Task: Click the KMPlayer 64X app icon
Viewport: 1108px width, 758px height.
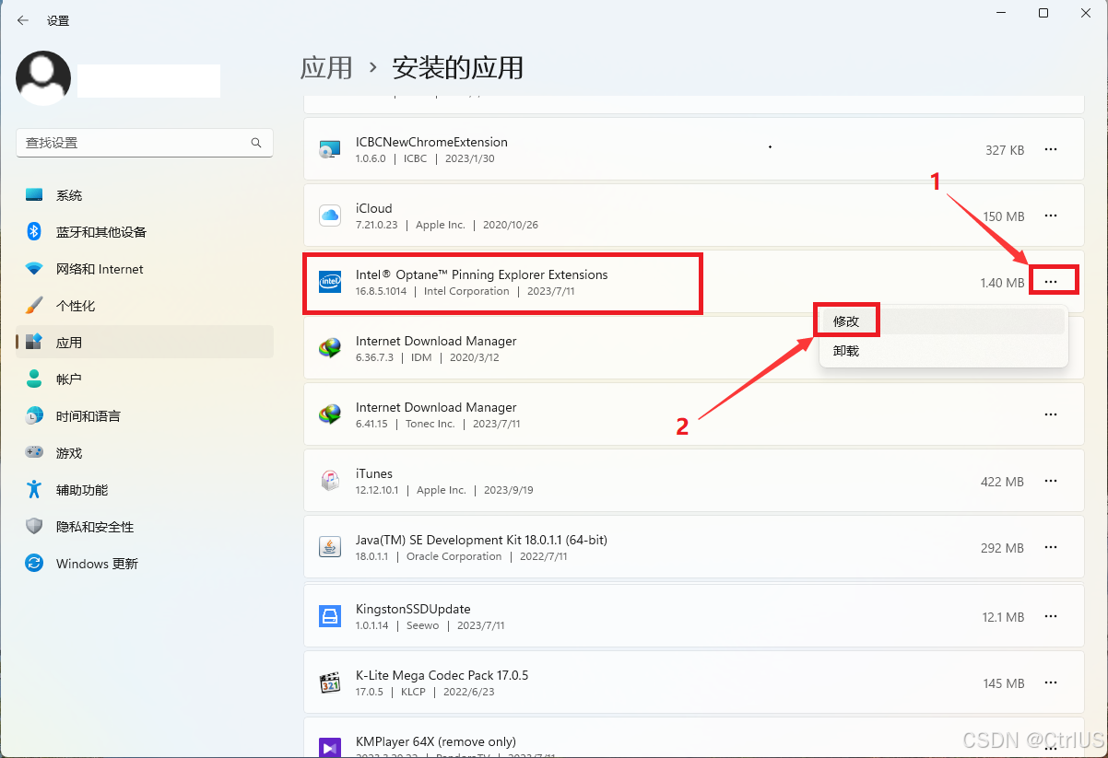Action: point(330,747)
